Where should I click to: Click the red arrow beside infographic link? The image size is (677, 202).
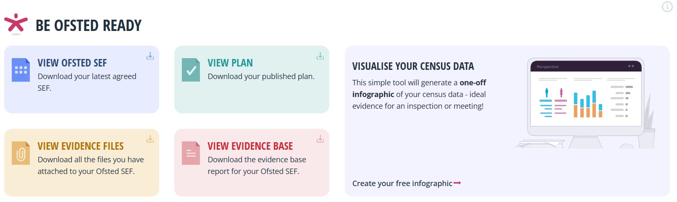point(457,183)
